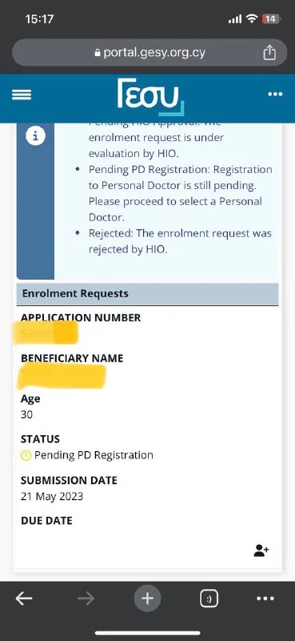Tap the battery indicator in status bar

(x=271, y=18)
